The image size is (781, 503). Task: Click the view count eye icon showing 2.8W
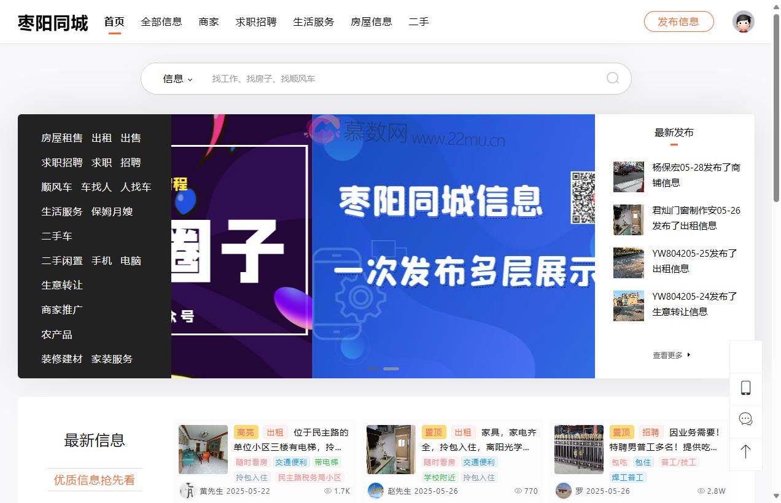coord(700,491)
